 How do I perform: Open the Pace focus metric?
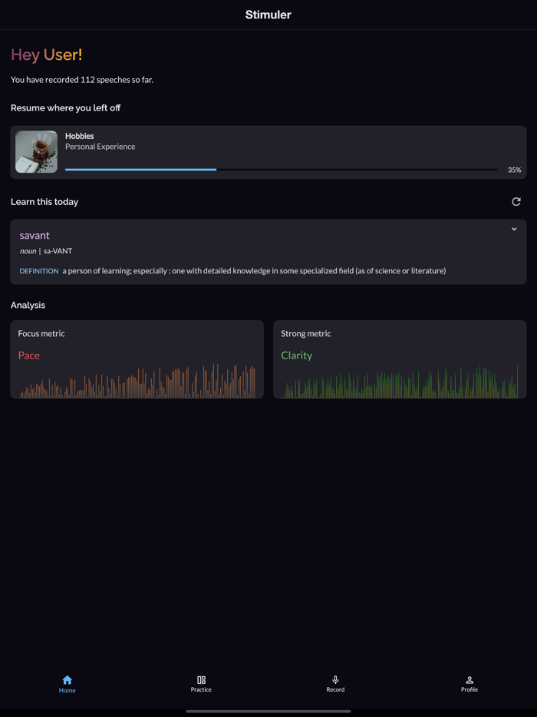click(29, 355)
